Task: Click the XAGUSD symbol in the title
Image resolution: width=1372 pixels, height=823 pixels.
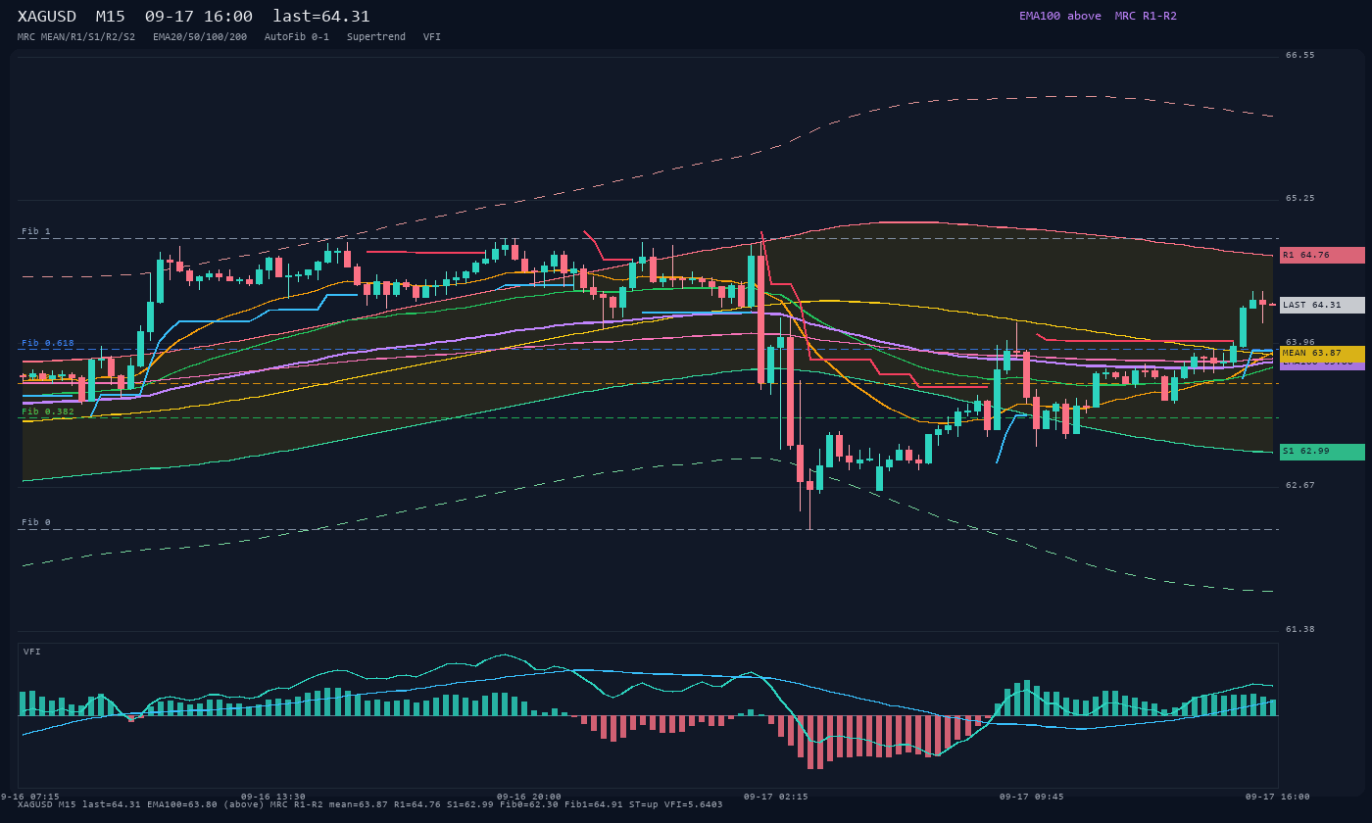Action: tap(47, 17)
